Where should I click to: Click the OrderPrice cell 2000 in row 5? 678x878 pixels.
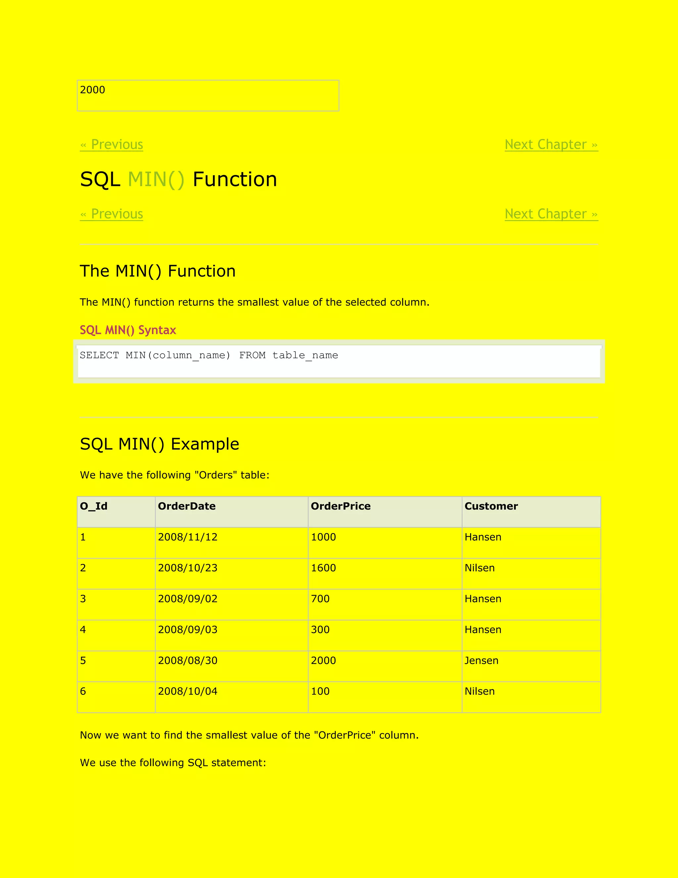(385, 666)
